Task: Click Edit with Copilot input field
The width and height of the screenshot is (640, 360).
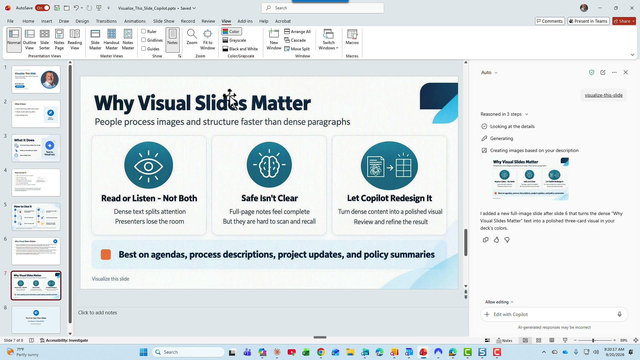Action: [553, 314]
